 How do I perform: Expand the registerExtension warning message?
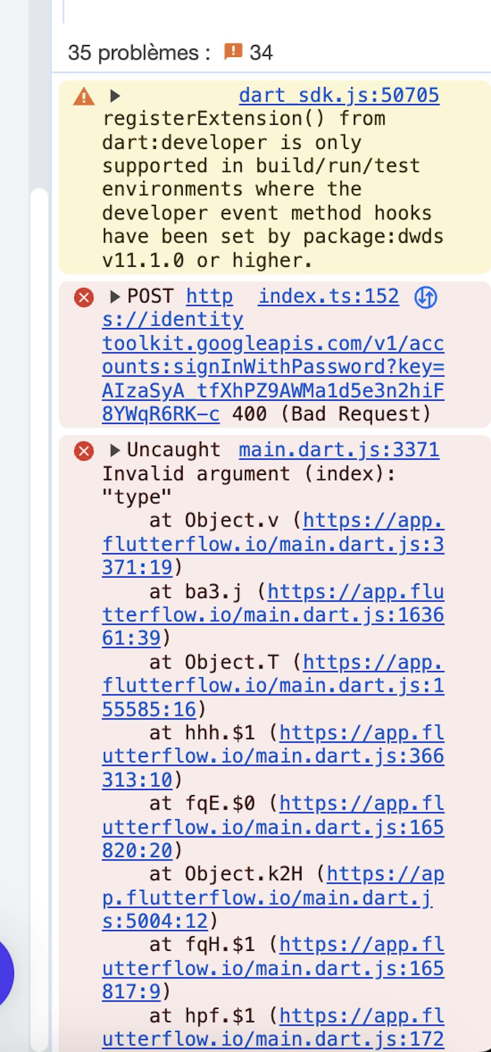coord(115,96)
